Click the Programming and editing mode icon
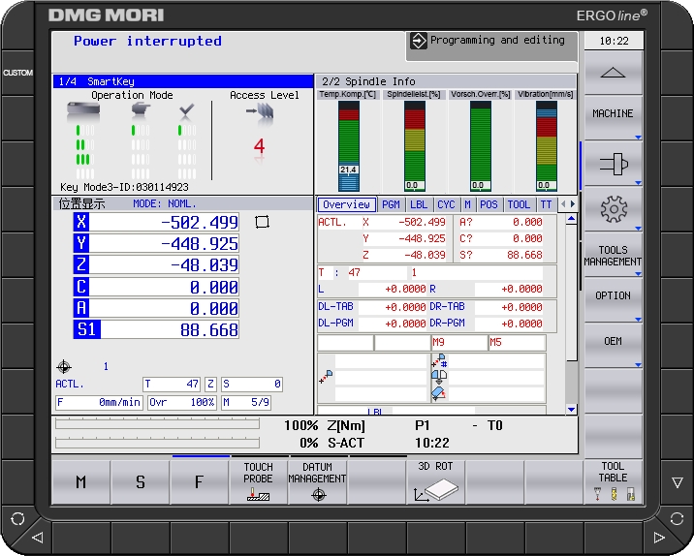Viewport: 694px width, 556px height. tap(419, 41)
